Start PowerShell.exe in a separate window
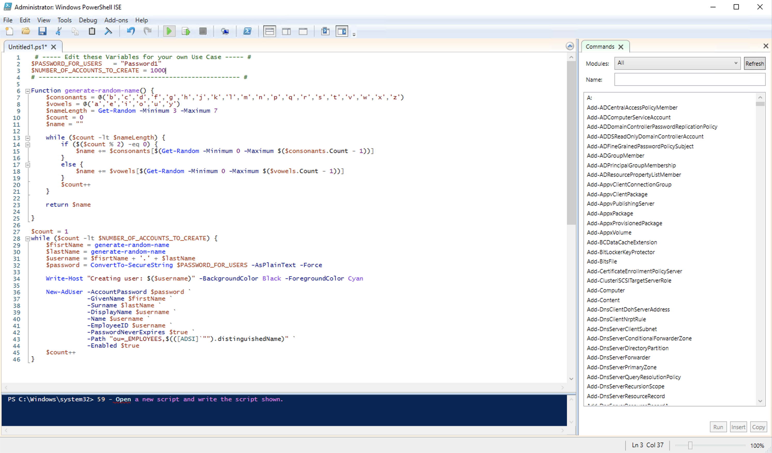 click(247, 31)
